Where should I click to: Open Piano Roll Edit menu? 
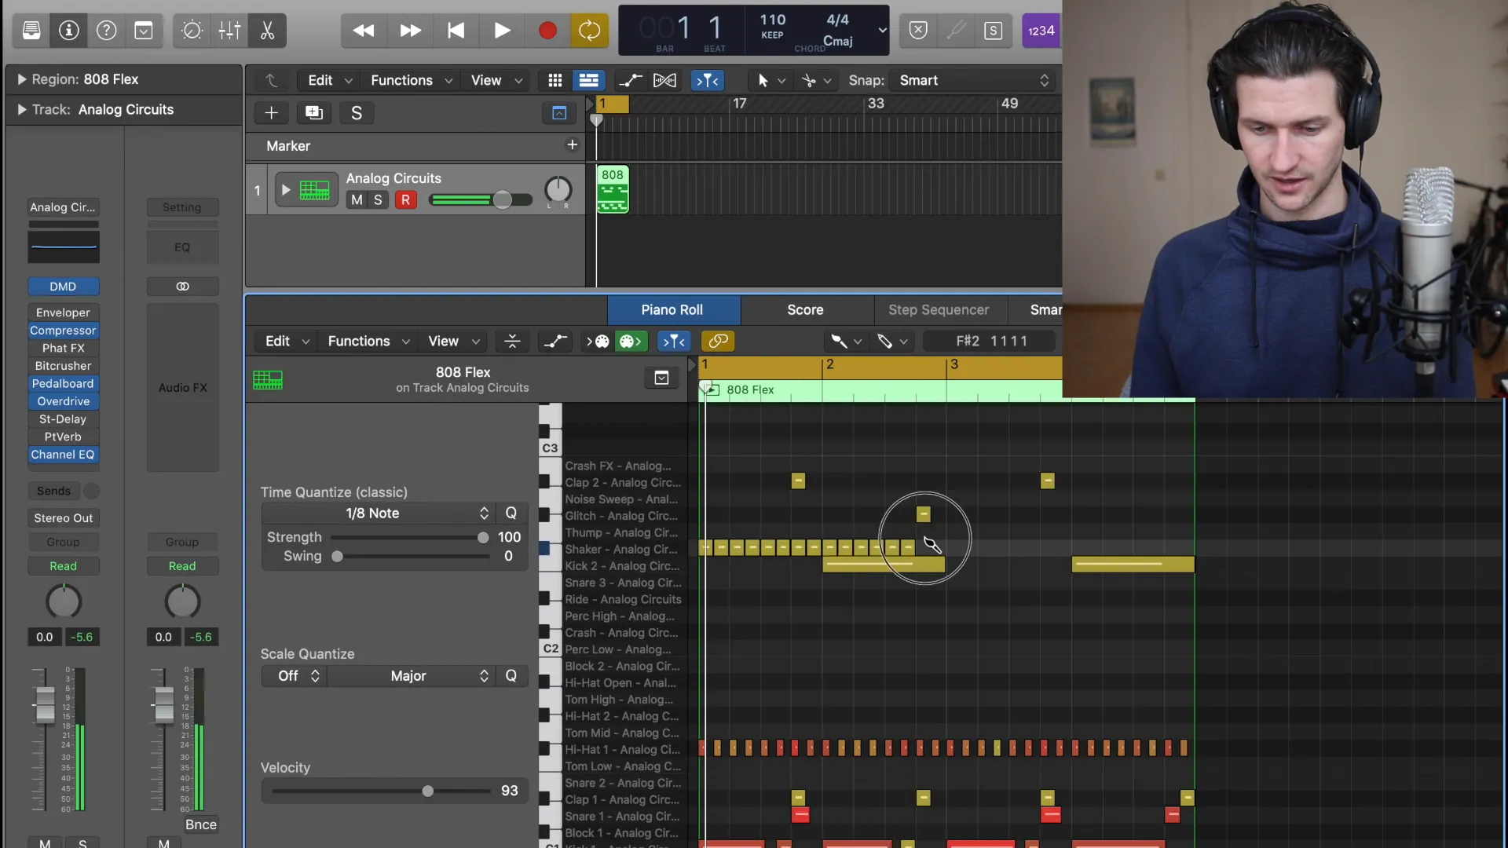(287, 341)
